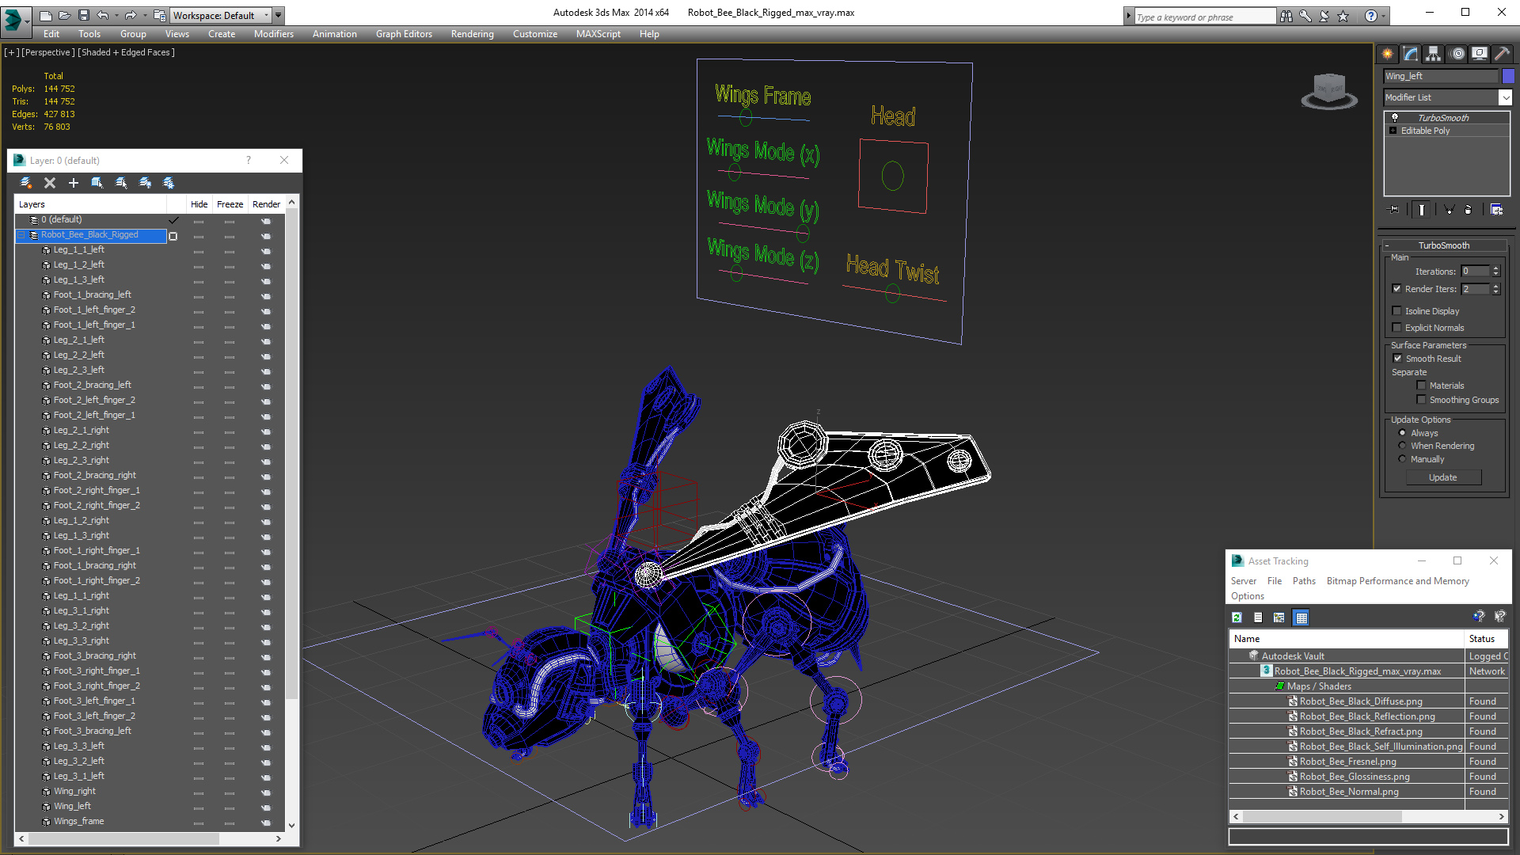This screenshot has width=1520, height=855.
Task: Open the Display command panel tab
Action: 1480,54
